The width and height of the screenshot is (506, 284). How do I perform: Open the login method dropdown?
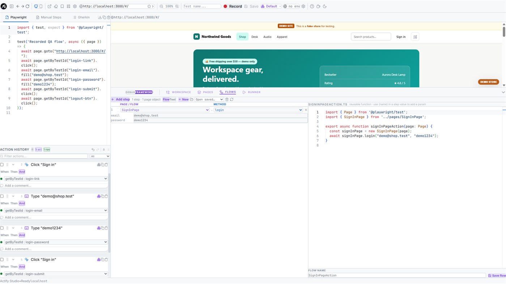(x=258, y=110)
